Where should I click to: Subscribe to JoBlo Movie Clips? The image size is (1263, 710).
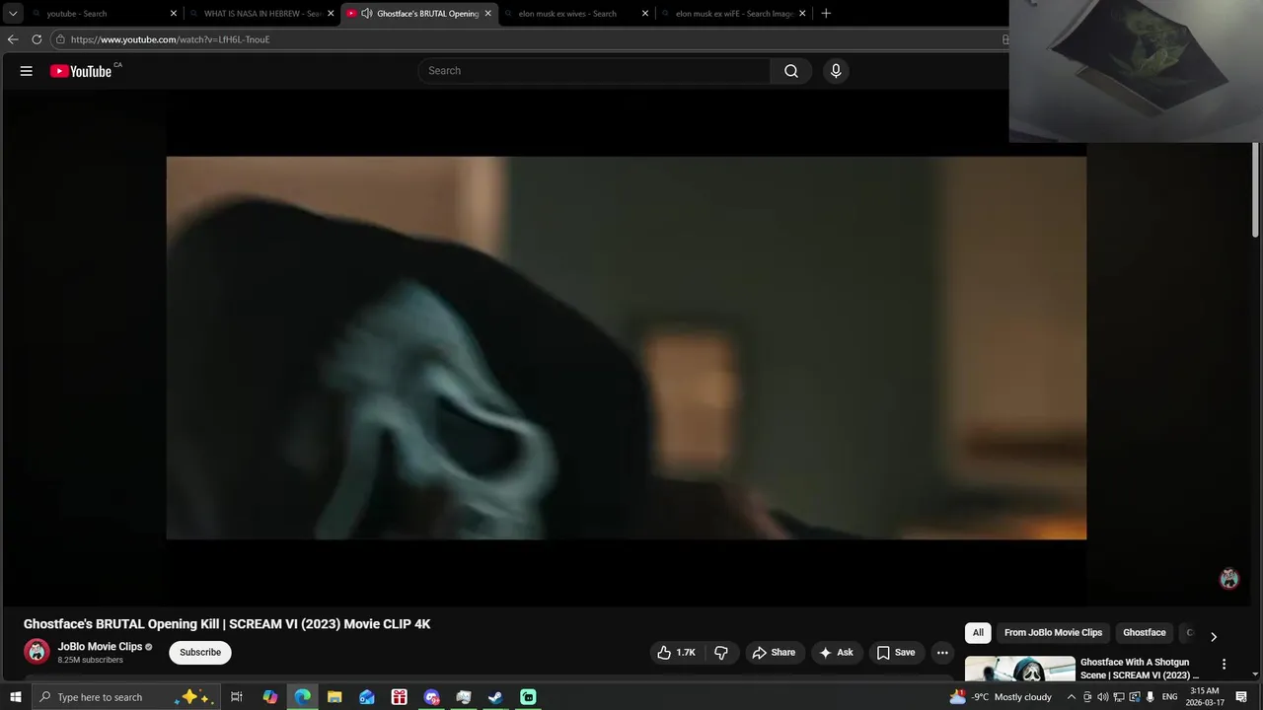point(200,653)
